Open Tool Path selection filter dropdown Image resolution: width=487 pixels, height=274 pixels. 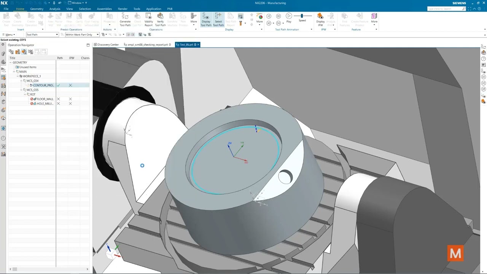[42, 35]
